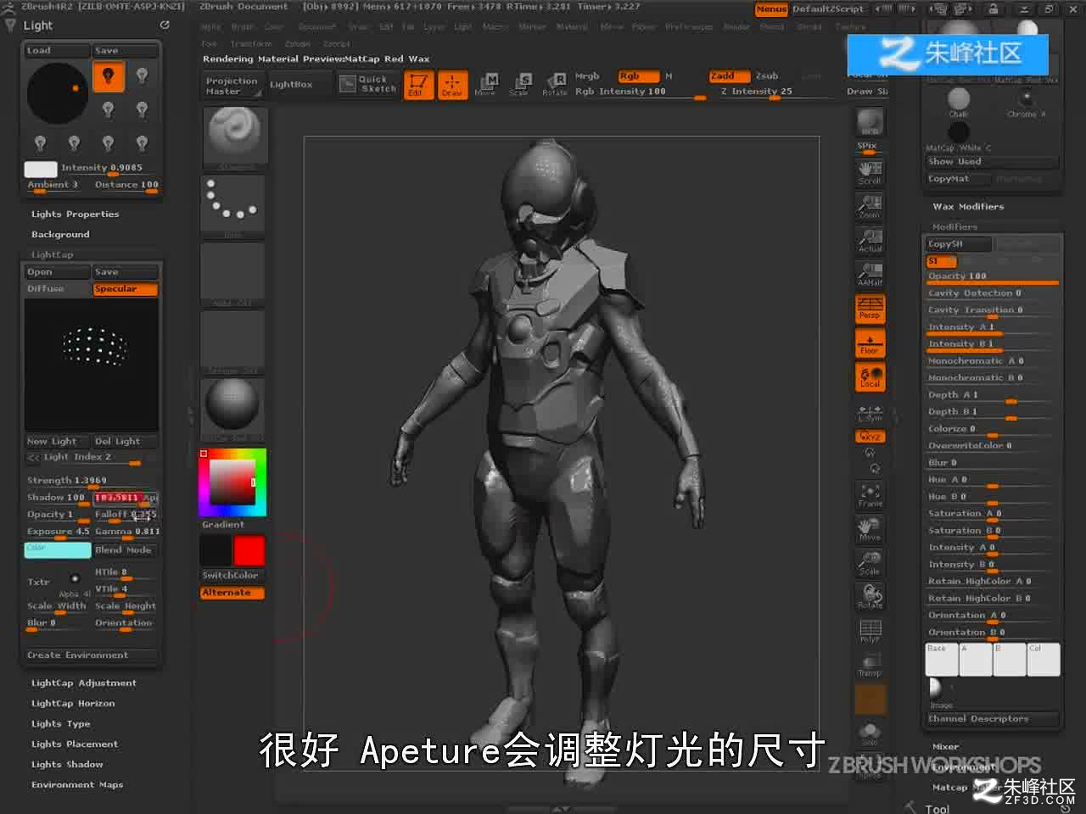This screenshot has height=814, width=1086.
Task: Open the Light palette title
Action: click(37, 25)
